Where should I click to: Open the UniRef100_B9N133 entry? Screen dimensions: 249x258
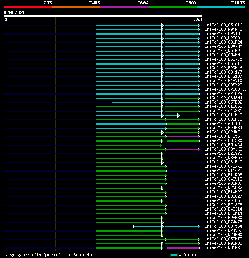tap(223, 33)
